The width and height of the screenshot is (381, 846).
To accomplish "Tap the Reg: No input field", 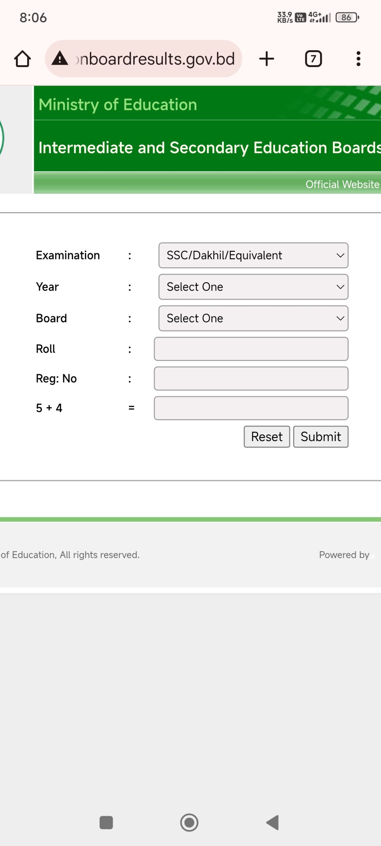I will coord(251,378).
